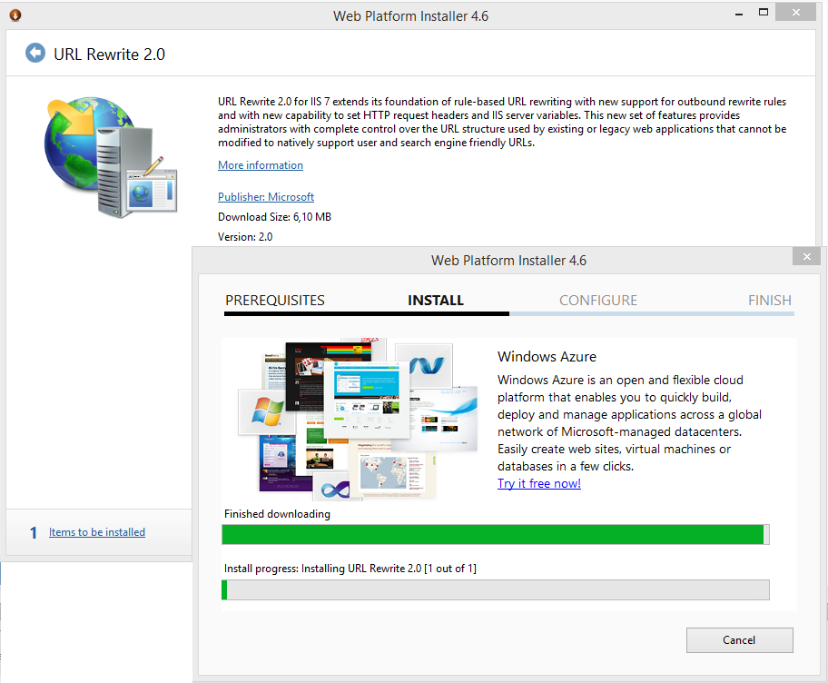This screenshot has height=683, width=828.
Task: Close the install progress dialog
Action: (x=807, y=256)
